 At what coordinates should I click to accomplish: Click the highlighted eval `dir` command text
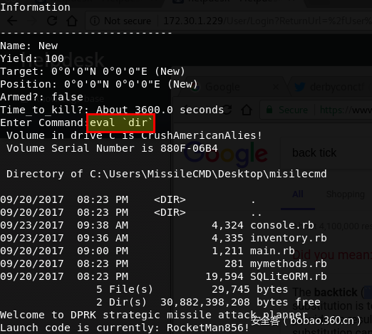[x=121, y=123]
